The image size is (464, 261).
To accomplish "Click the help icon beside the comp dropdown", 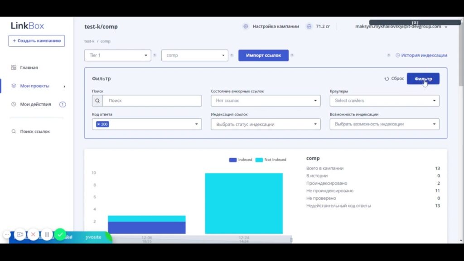I will [x=232, y=55].
